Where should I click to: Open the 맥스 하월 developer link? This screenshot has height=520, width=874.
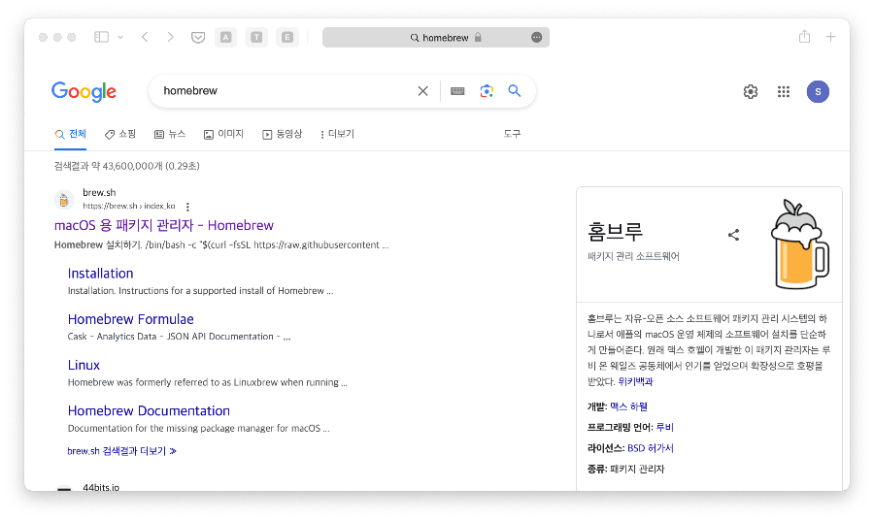pos(628,407)
